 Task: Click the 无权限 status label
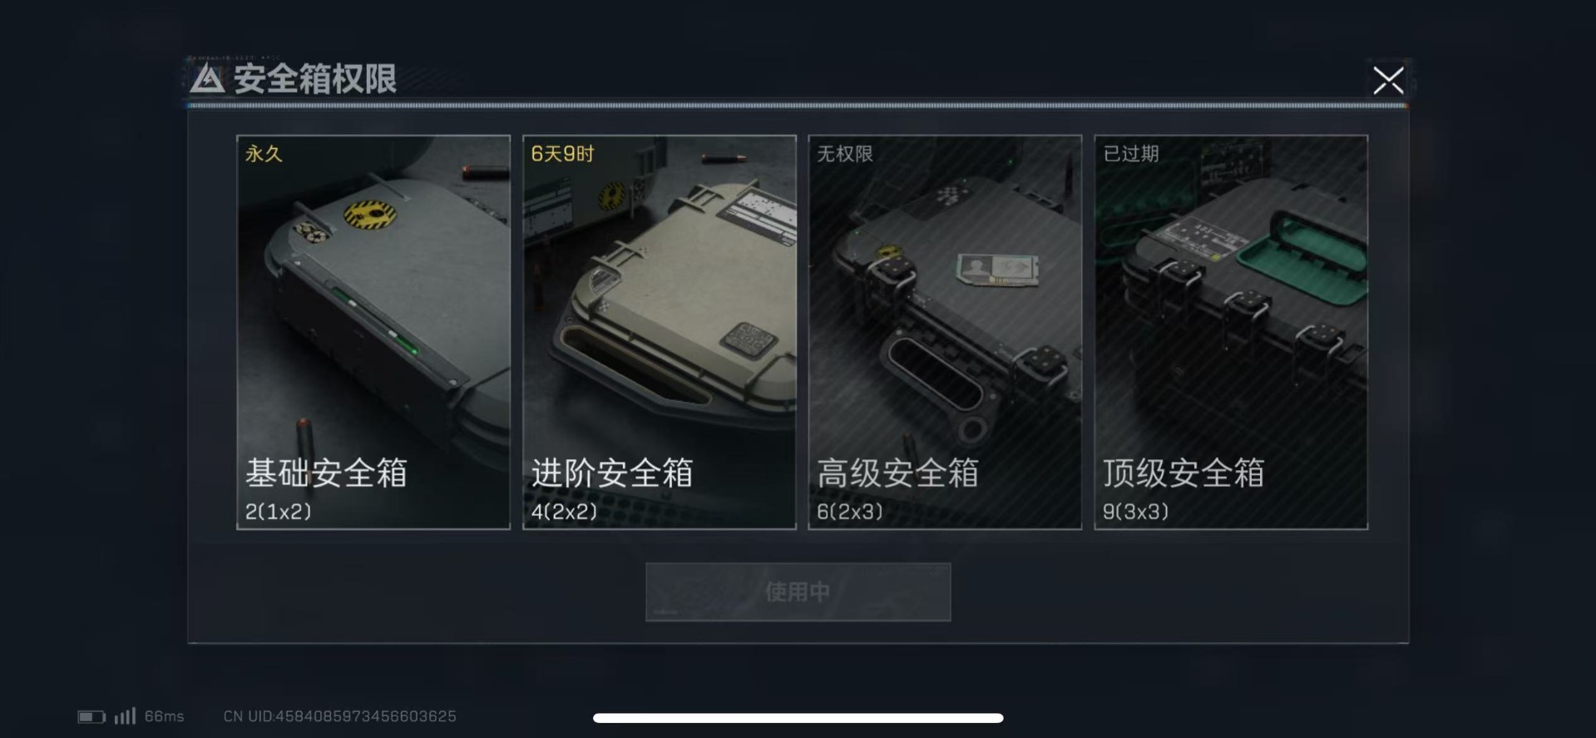click(844, 154)
